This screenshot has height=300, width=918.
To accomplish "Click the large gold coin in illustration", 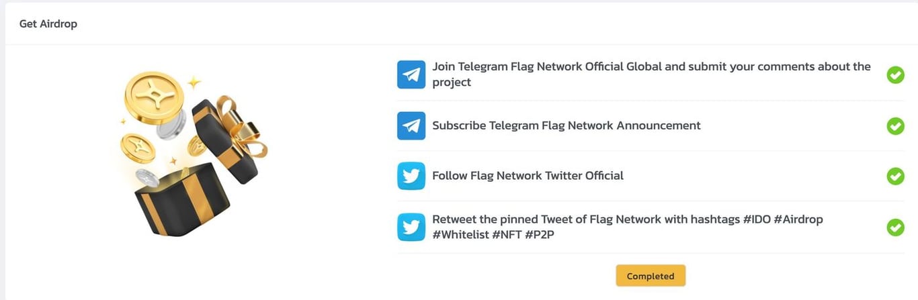I will 154,98.
